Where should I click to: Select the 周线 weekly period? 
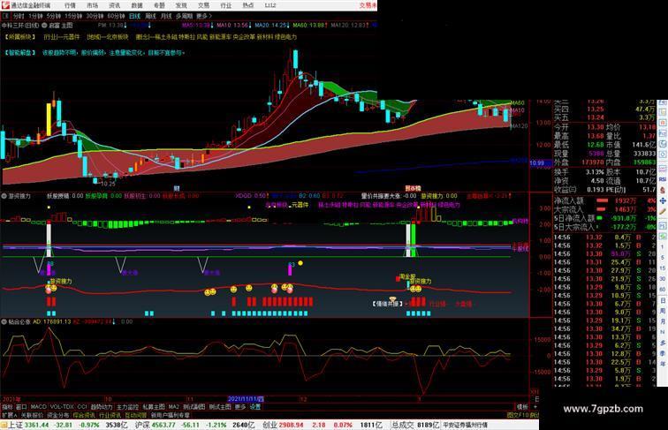[x=150, y=16]
